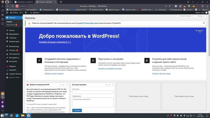210x118 pixels.
Task: Expand Другие bookmarks folder
Action: click(x=205, y=10)
